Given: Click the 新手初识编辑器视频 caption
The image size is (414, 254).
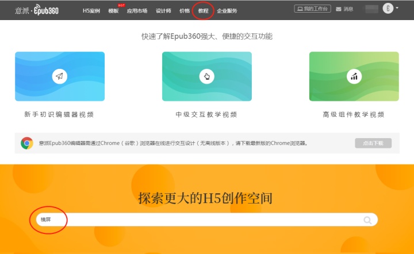Looking at the screenshot, I should 59,115.
